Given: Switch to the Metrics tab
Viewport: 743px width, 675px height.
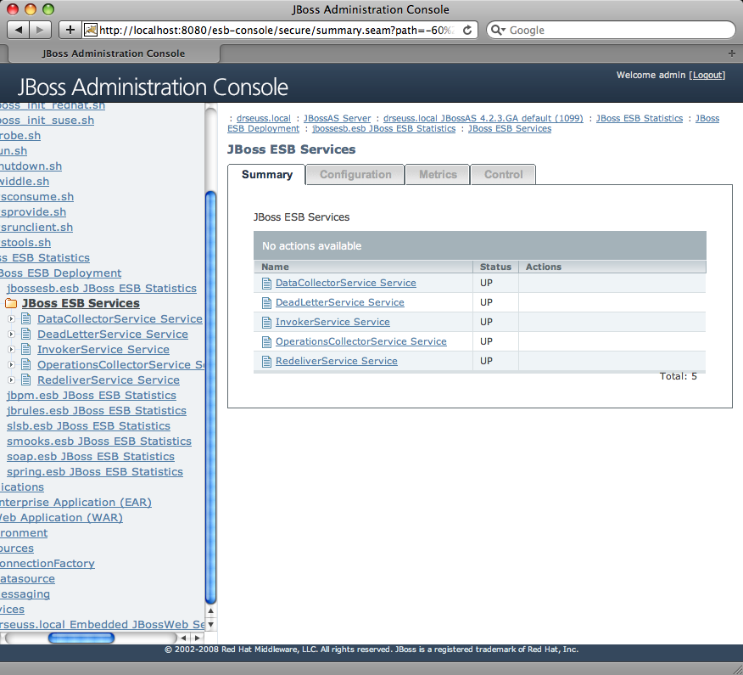Looking at the screenshot, I should (x=438, y=175).
